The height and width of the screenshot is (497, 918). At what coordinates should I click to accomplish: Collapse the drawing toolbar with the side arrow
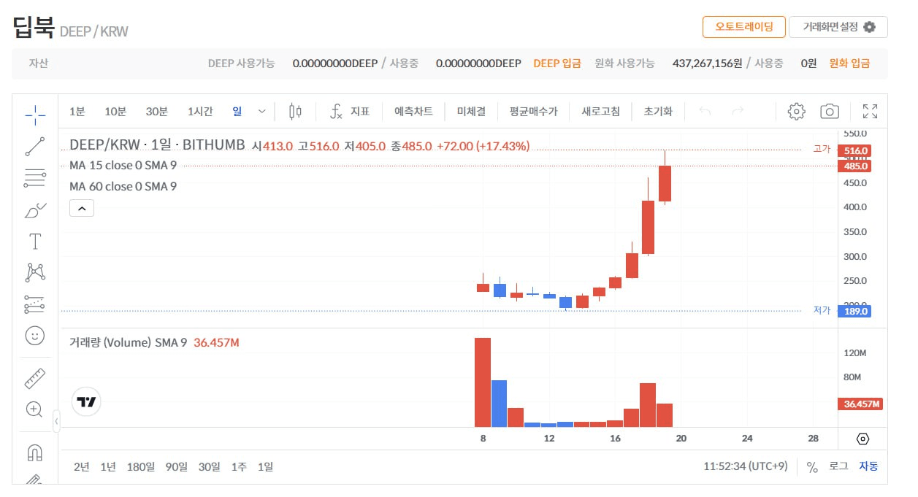point(56,421)
